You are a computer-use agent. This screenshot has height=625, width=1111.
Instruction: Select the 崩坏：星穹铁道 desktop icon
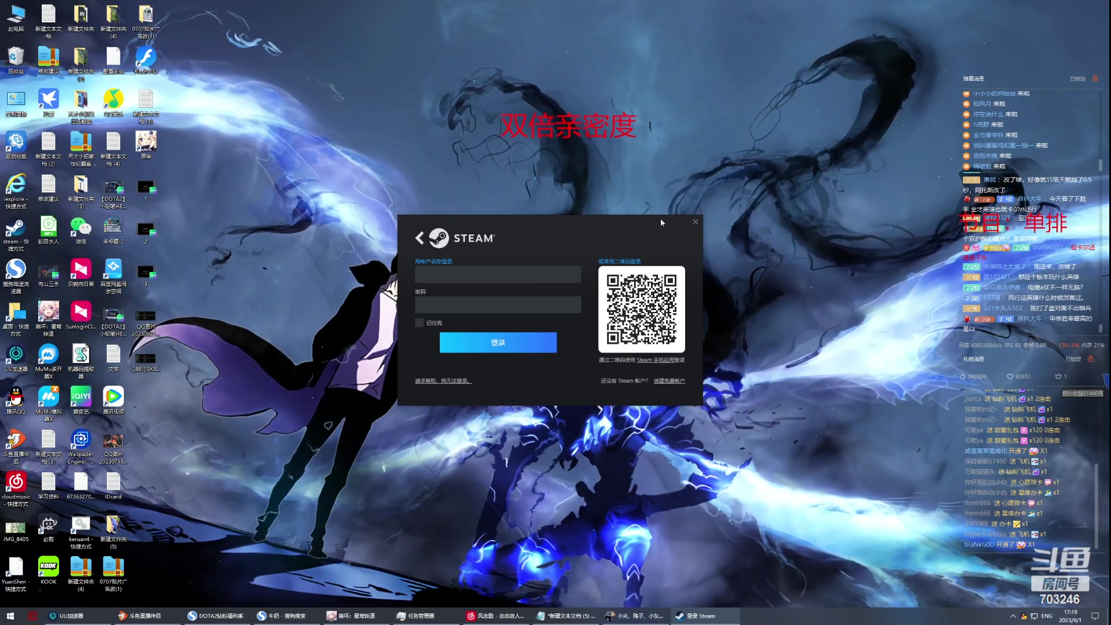(x=49, y=319)
